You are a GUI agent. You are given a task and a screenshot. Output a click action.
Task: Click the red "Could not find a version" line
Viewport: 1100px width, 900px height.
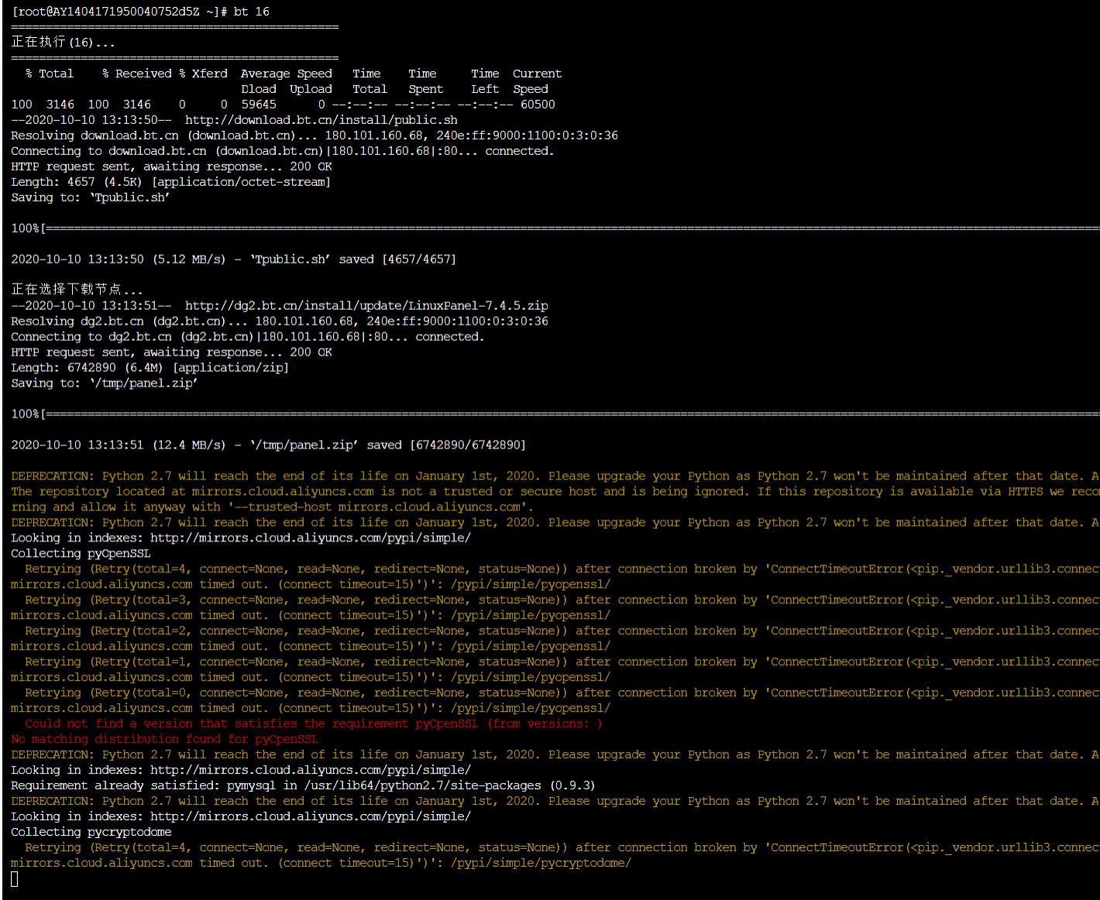[313, 723]
